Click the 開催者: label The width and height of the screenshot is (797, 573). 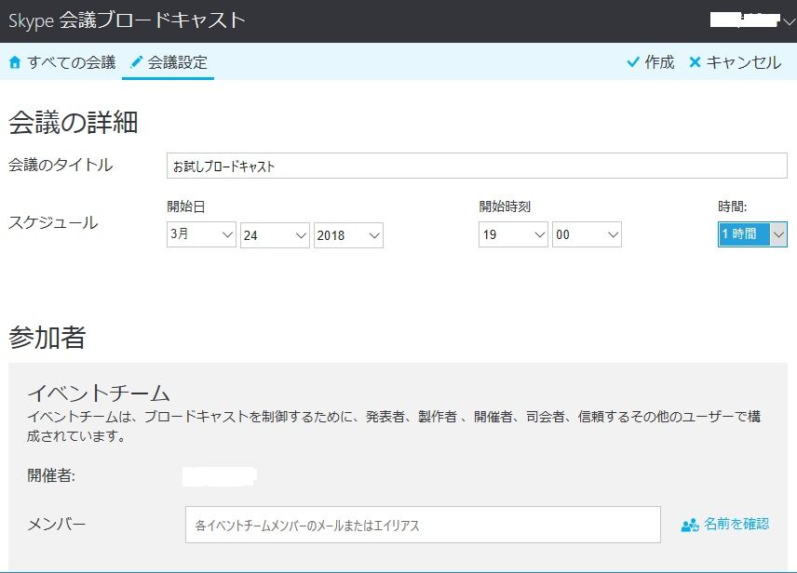point(51,475)
